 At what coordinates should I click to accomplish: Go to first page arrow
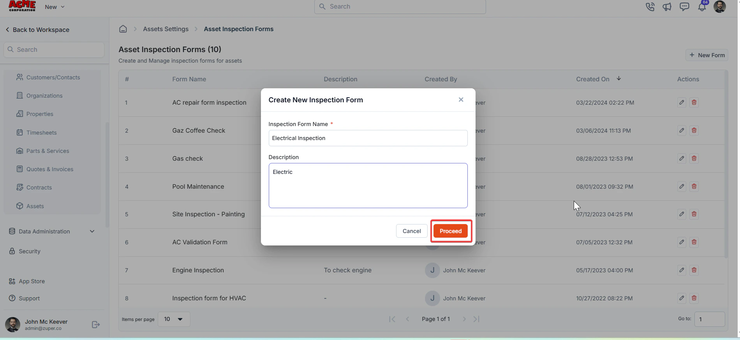click(x=392, y=319)
